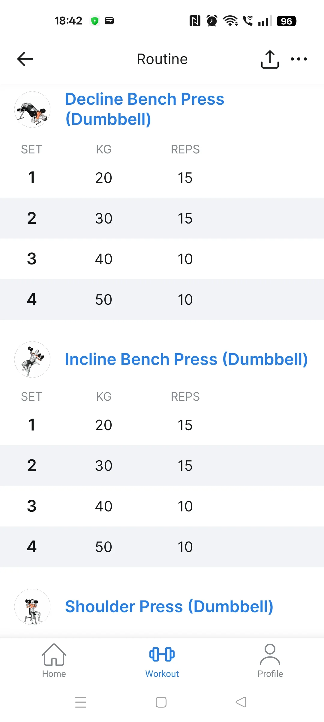
Task: Open Shoulder Press (Dumbbell) exercise link
Action: tap(169, 607)
